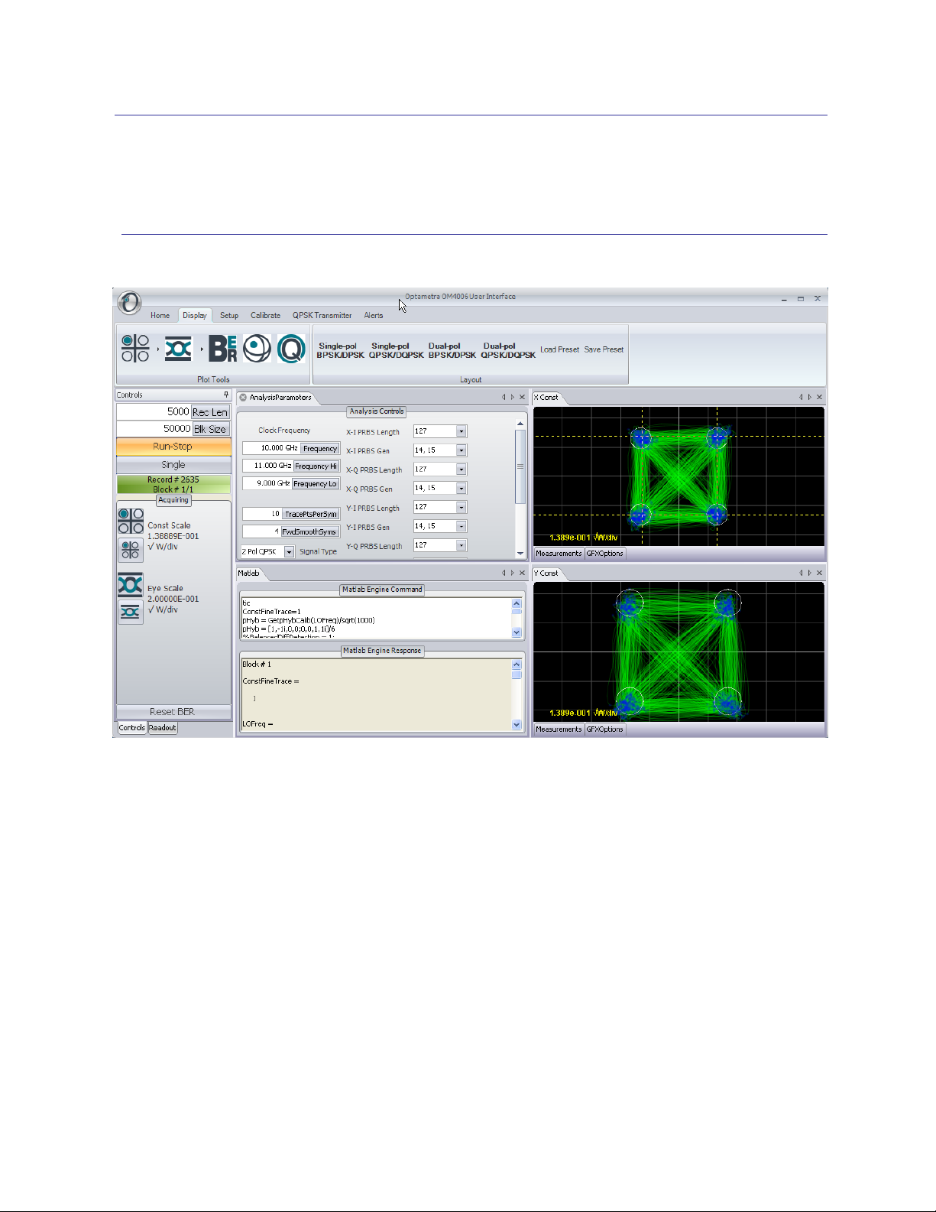Click right tab-scroll arrow in X Const panel
The height and width of the screenshot is (1212, 936).
[810, 397]
